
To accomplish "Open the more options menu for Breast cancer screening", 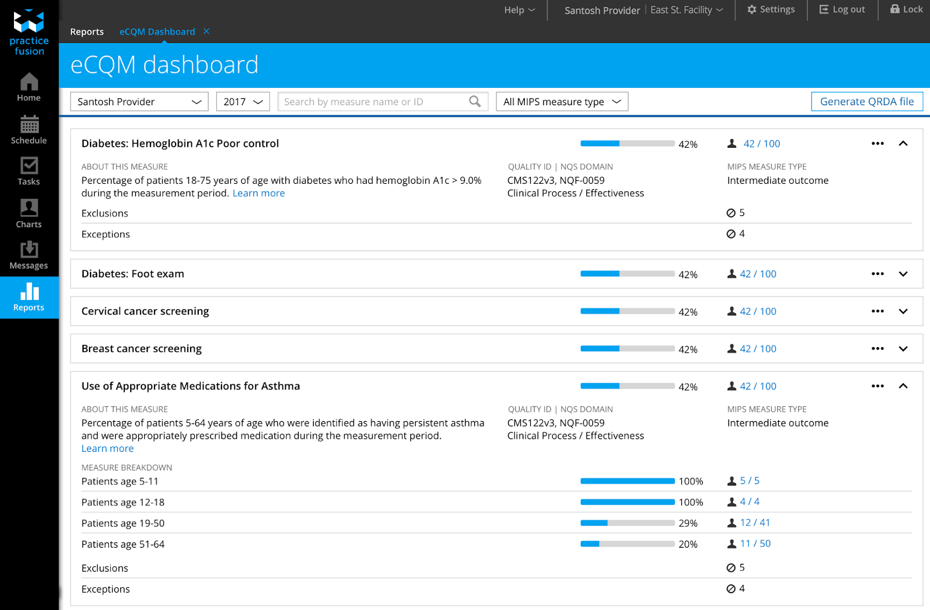I will click(878, 348).
